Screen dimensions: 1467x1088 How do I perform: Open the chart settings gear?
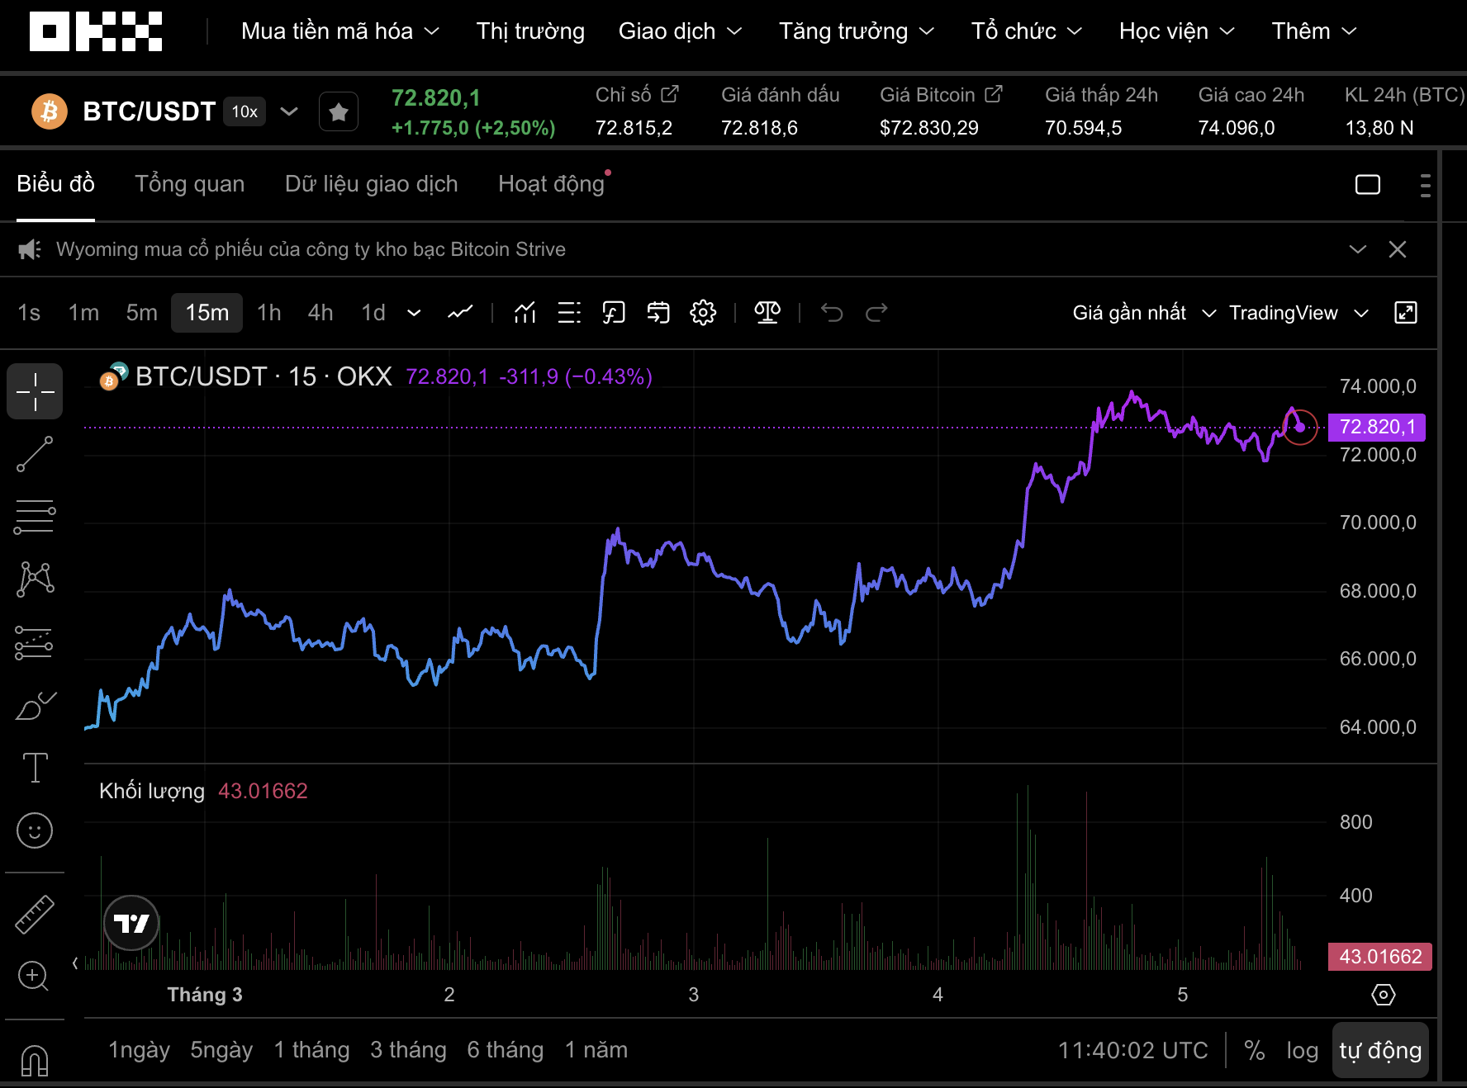(703, 313)
